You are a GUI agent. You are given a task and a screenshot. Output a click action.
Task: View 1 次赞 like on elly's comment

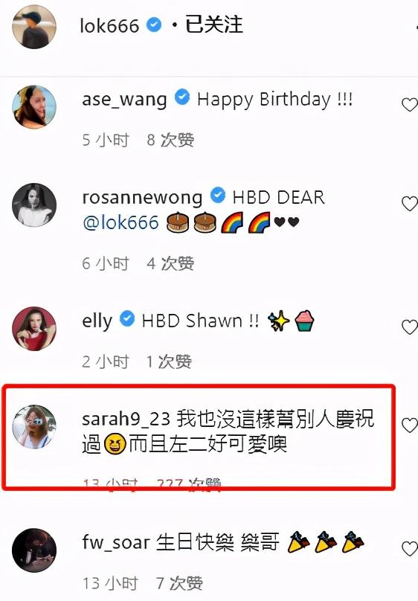tap(169, 361)
